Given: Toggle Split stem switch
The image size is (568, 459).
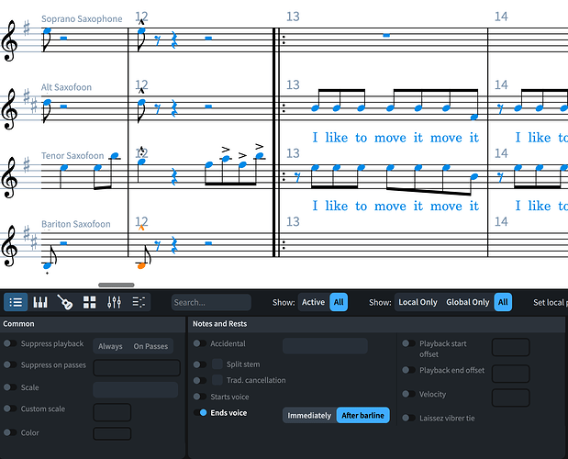Looking at the screenshot, I should click(200, 364).
